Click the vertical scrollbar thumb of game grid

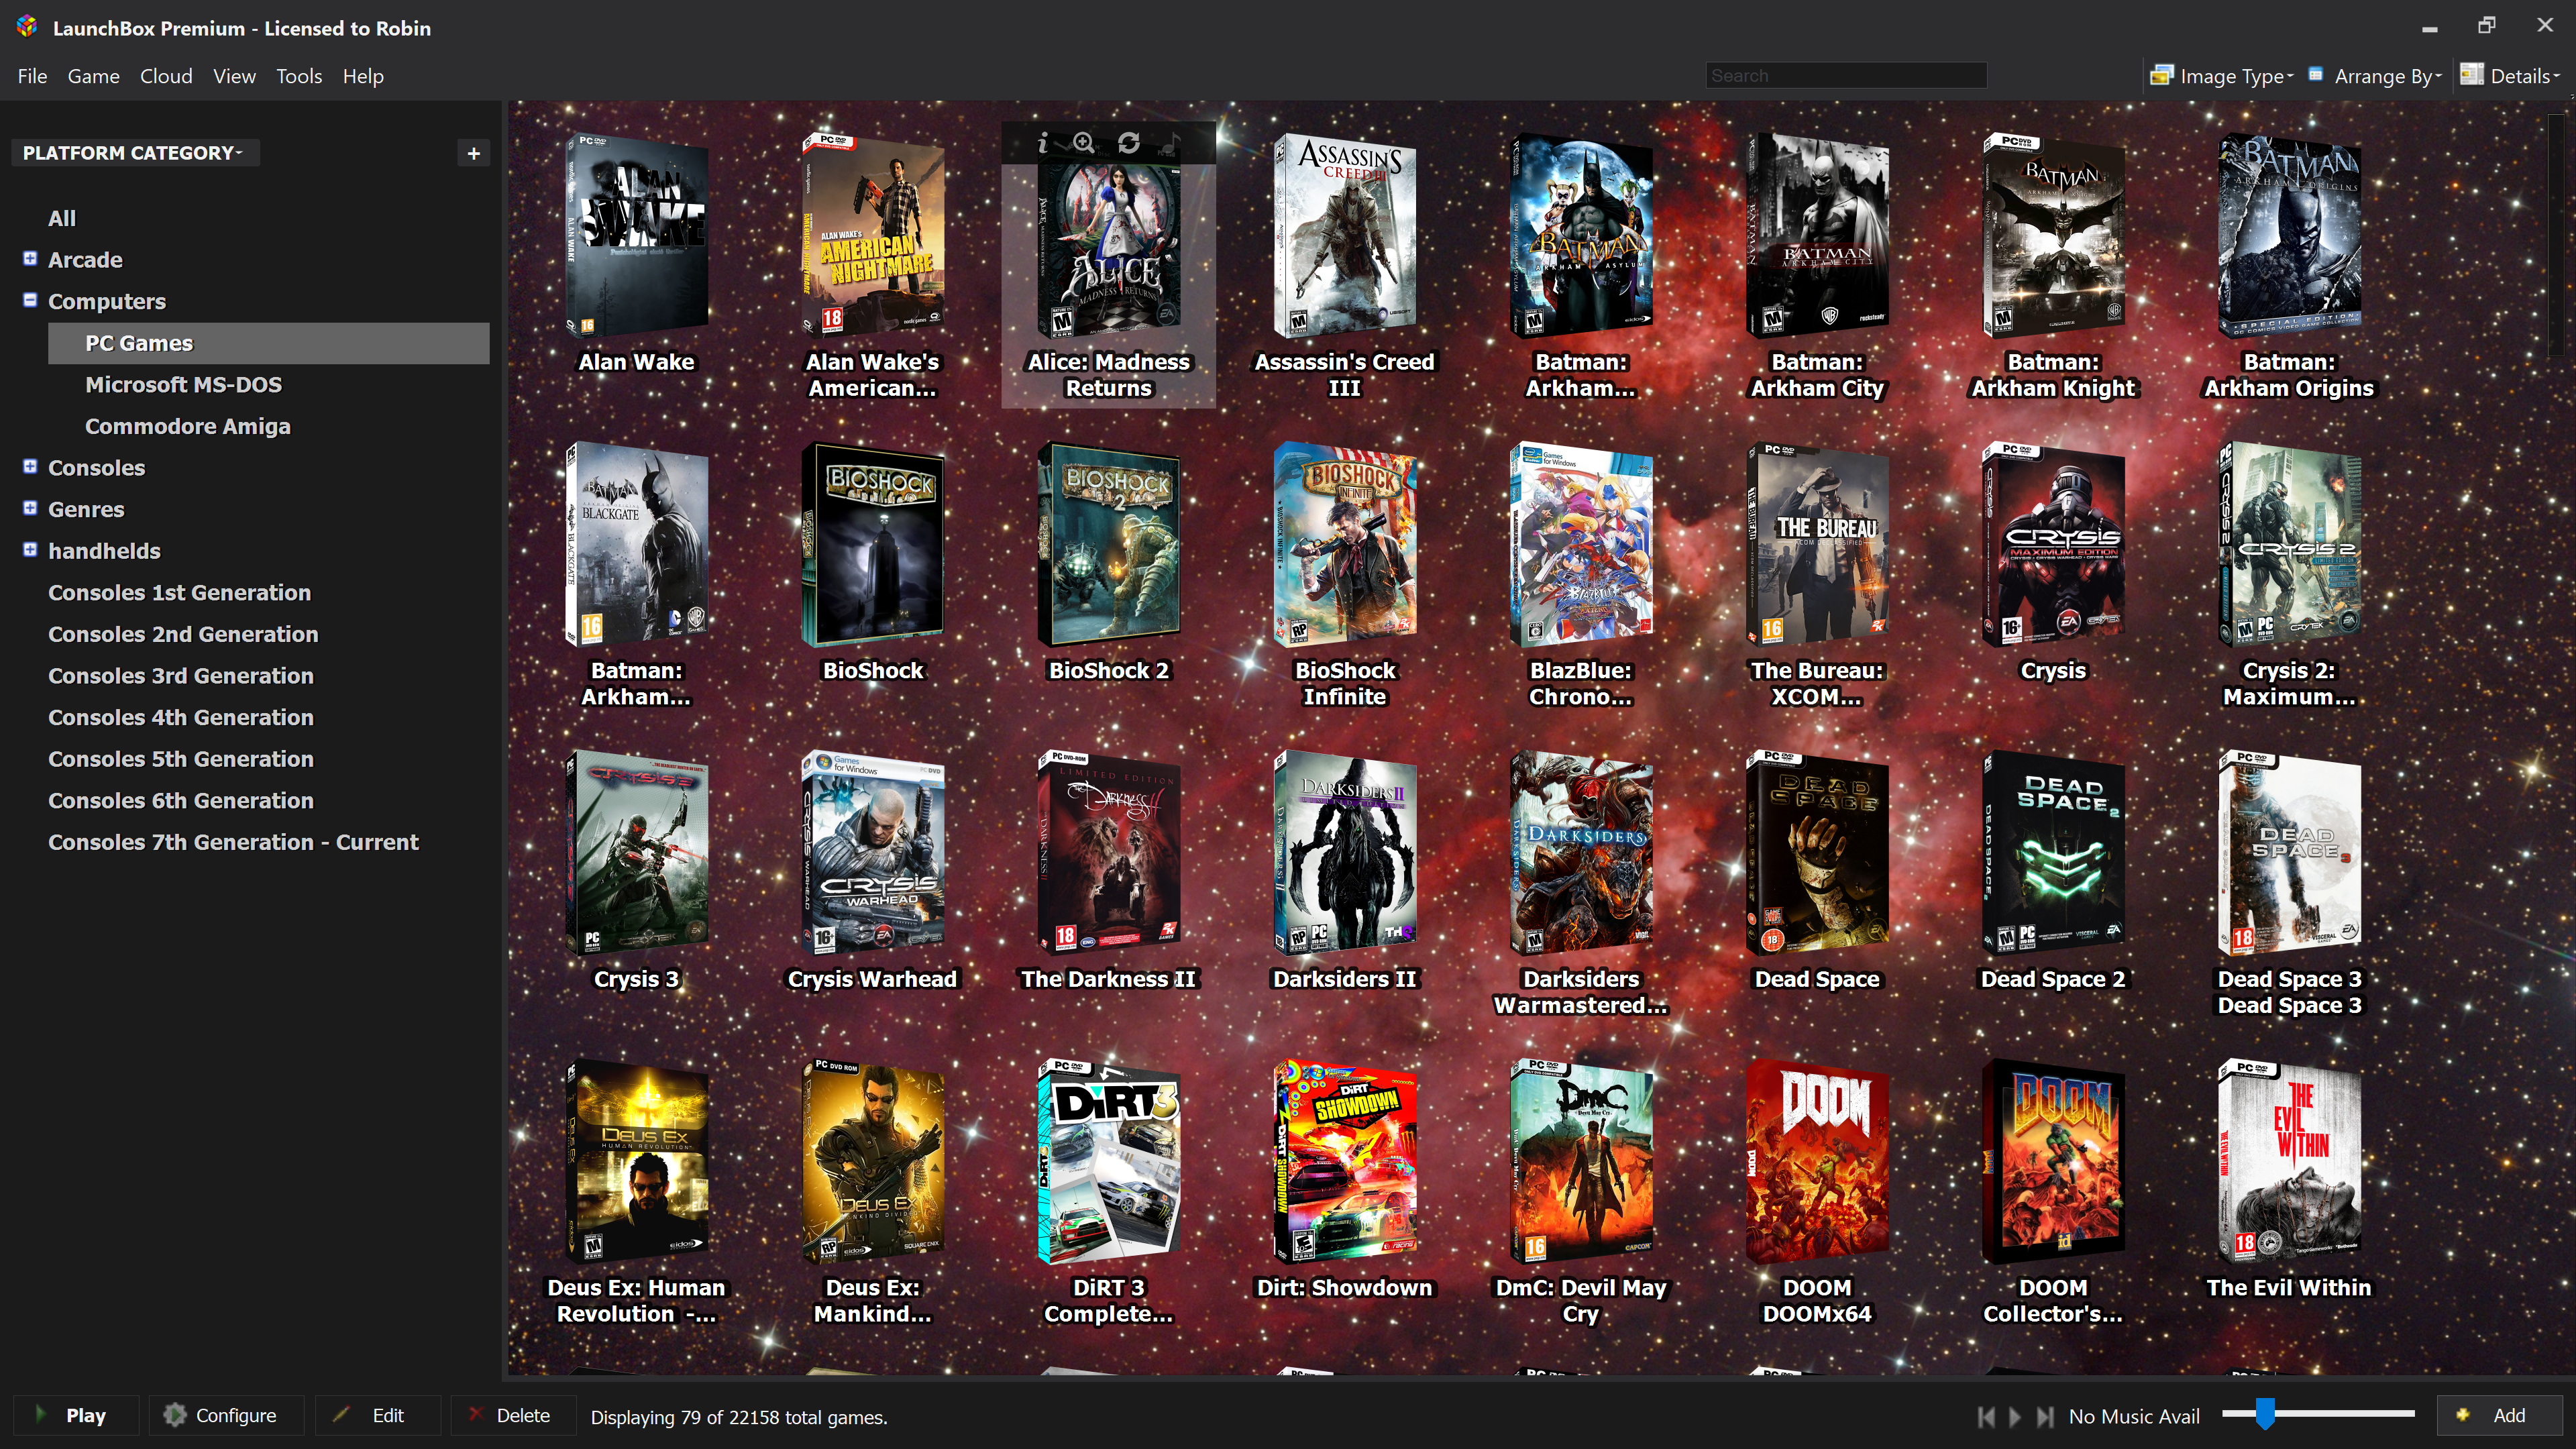pyautogui.click(x=2556, y=235)
